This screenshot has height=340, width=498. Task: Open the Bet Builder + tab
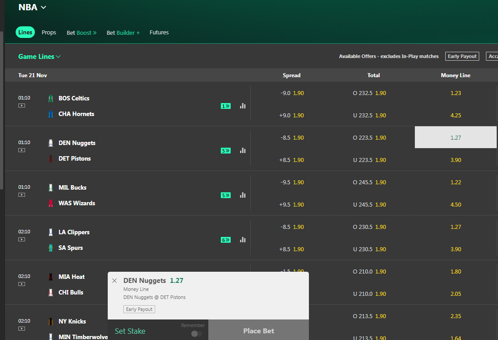coord(123,33)
